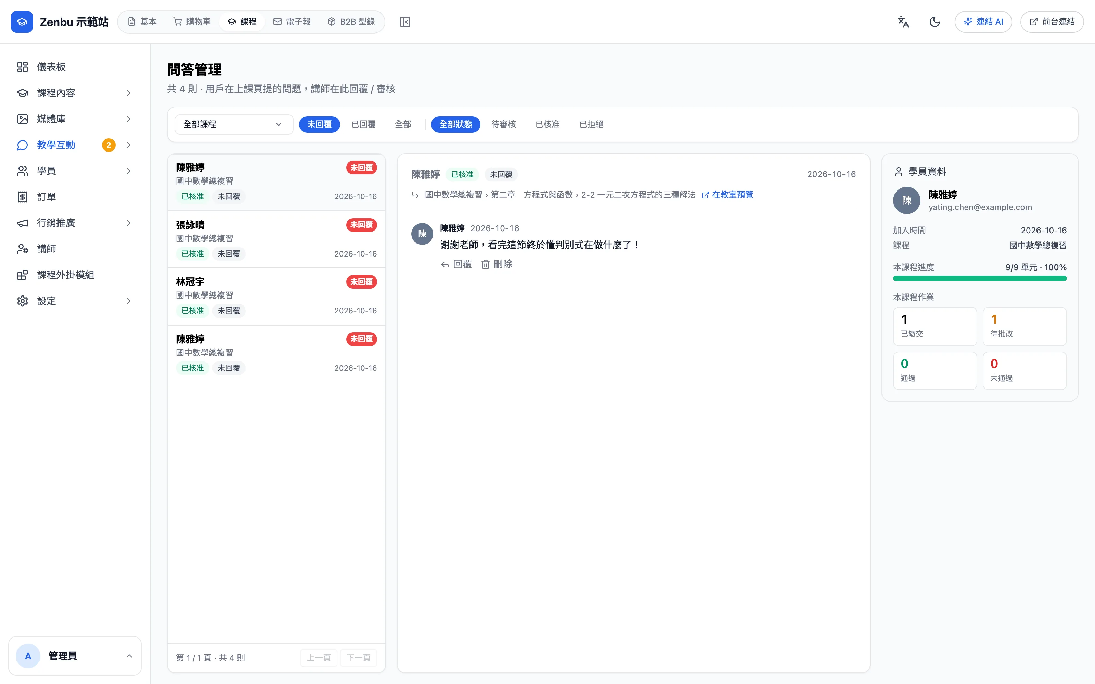1095x684 pixels.
Task: Switch to the 購物車 tab
Action: coord(192,22)
